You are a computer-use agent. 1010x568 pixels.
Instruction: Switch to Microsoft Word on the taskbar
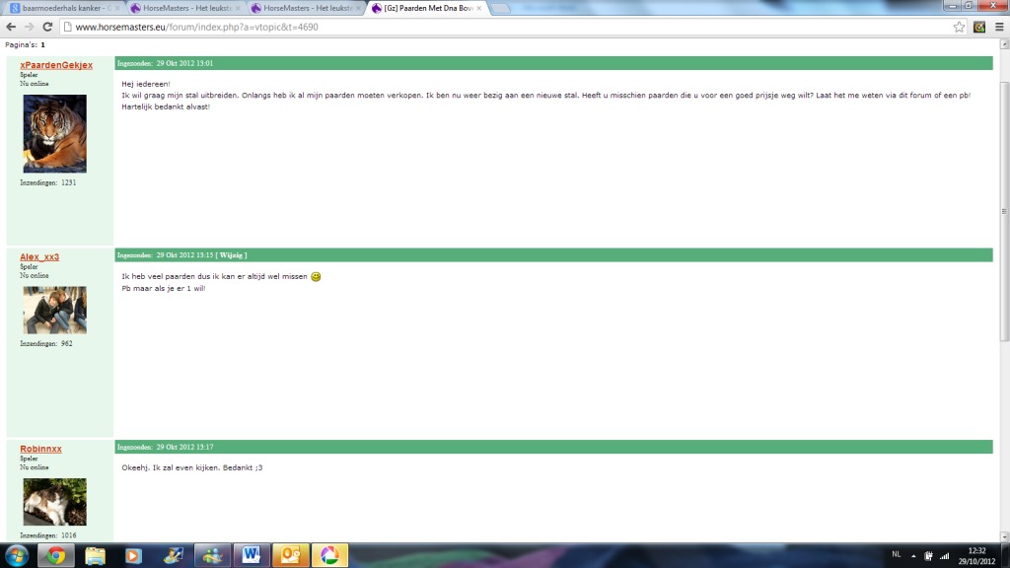click(252, 555)
